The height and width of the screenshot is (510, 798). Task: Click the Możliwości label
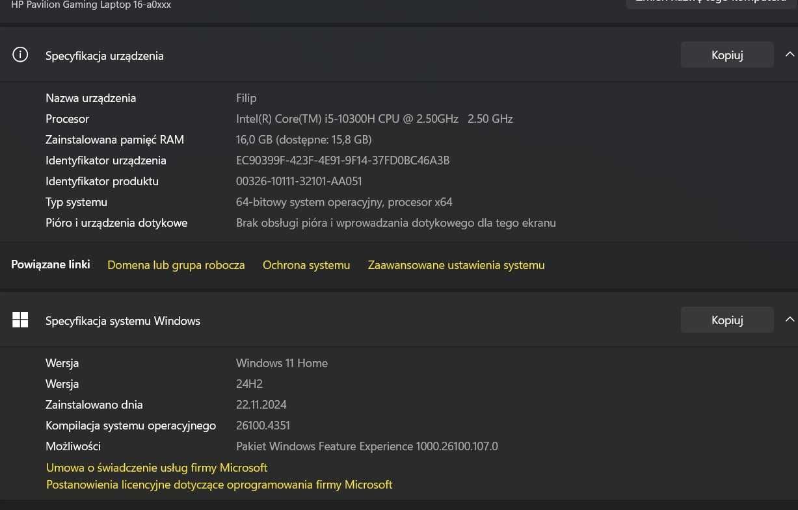(73, 446)
